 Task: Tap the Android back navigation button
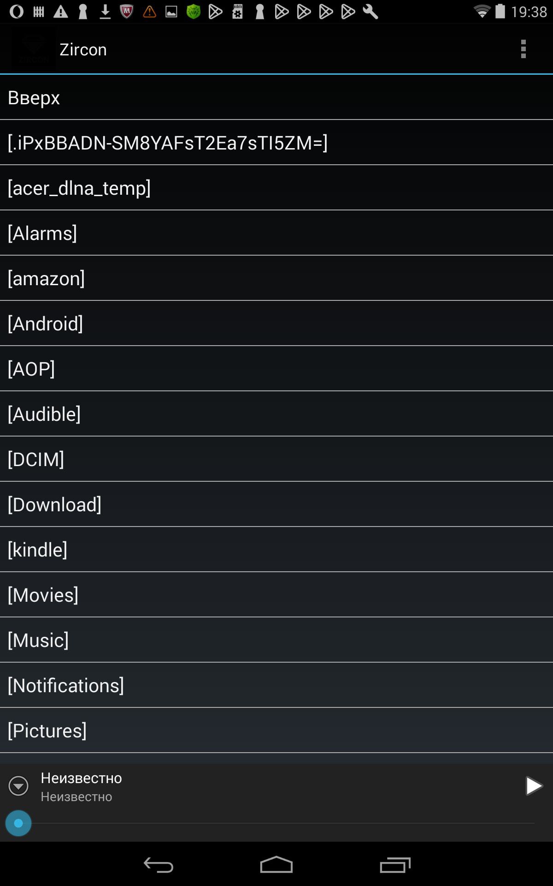[159, 865]
